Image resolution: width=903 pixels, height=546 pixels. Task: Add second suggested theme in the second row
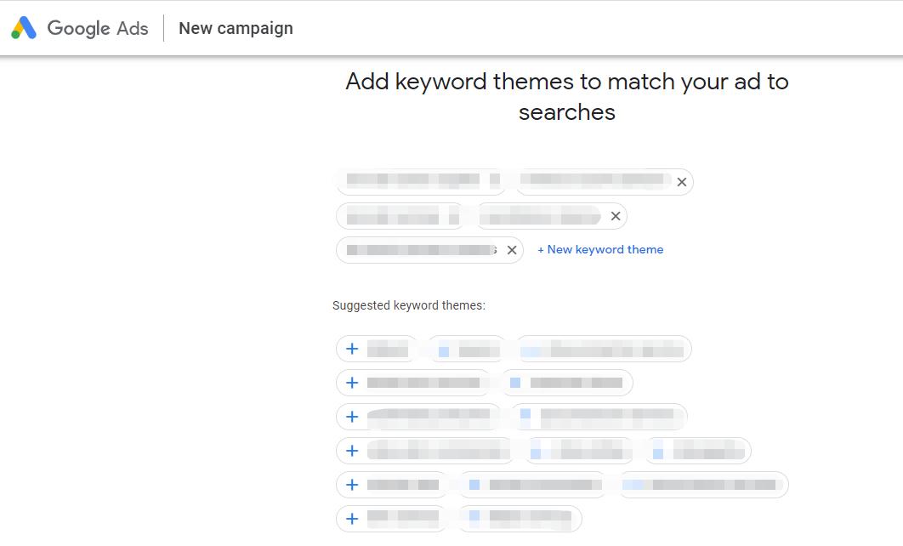(x=515, y=384)
